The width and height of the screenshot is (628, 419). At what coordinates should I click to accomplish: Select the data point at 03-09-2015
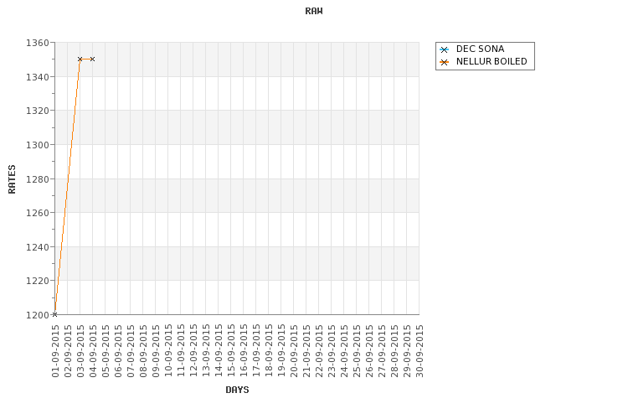click(x=80, y=59)
